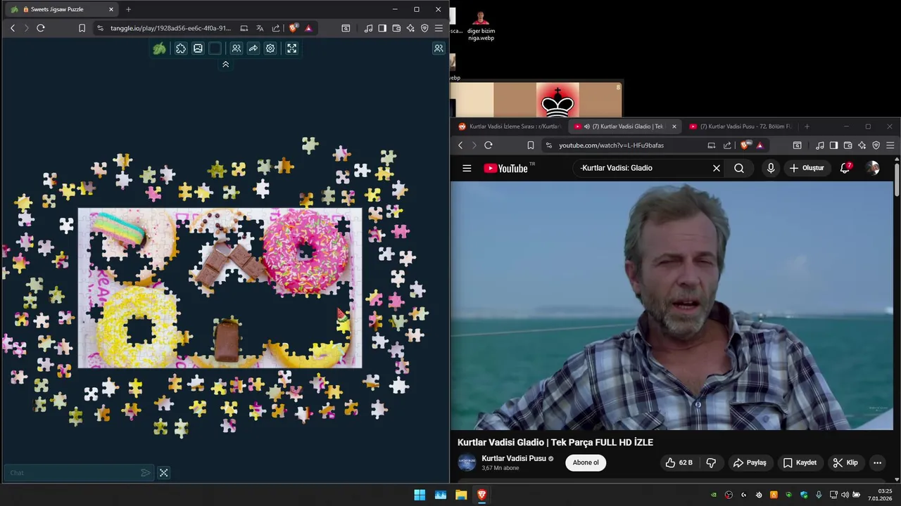Viewport: 901px width, 506px height.
Task: Open the Oluştur create menu
Action: (807, 168)
